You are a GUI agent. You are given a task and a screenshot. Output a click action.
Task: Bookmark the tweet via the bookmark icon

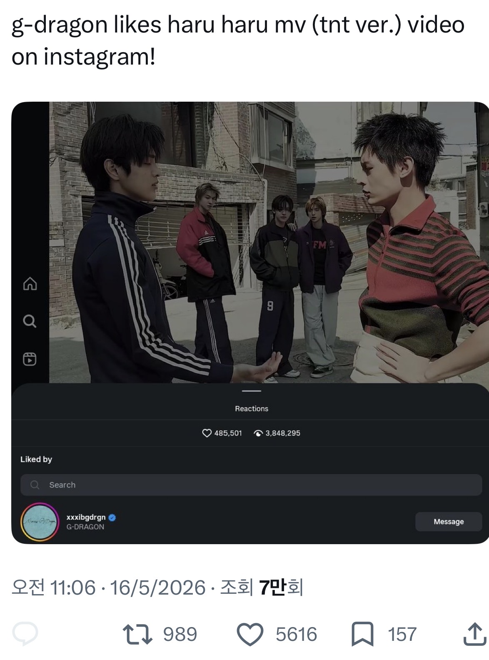[x=362, y=634]
